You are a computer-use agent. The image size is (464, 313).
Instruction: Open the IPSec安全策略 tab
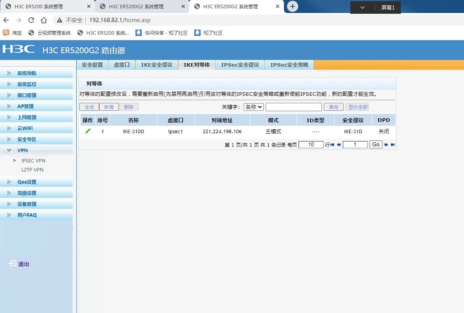289,65
